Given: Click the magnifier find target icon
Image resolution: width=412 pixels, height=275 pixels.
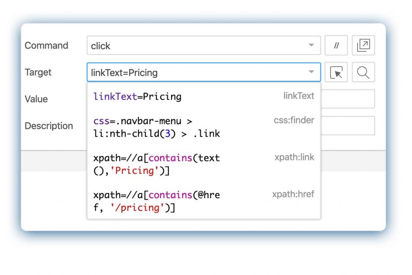Looking at the screenshot, I should click(x=363, y=72).
